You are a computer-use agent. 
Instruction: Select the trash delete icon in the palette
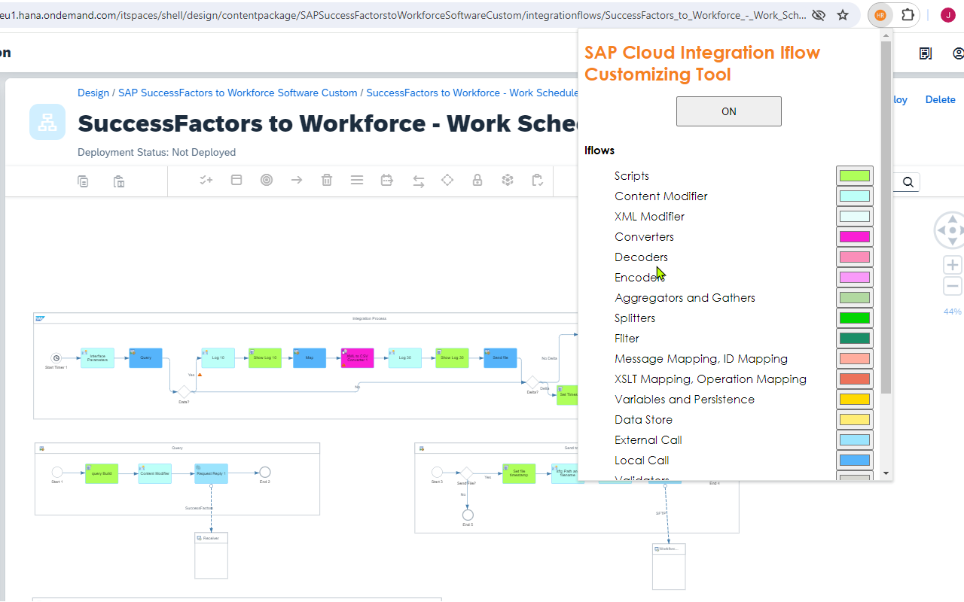(327, 181)
